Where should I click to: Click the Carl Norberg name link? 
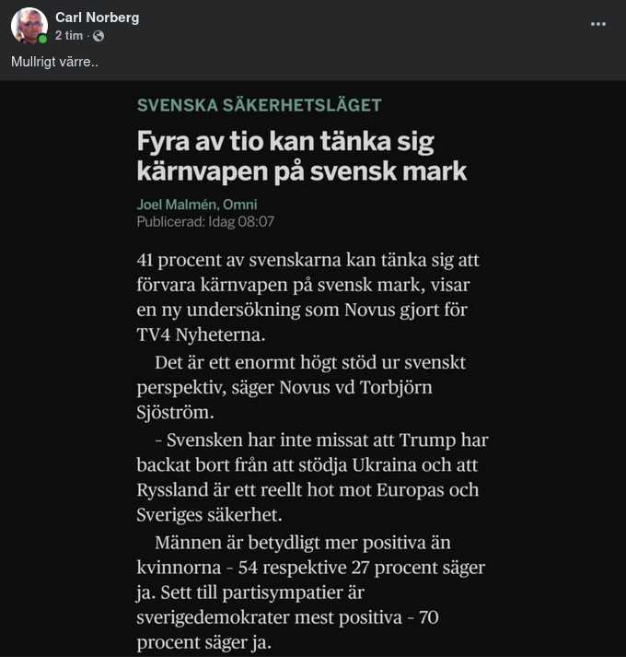coord(97,18)
